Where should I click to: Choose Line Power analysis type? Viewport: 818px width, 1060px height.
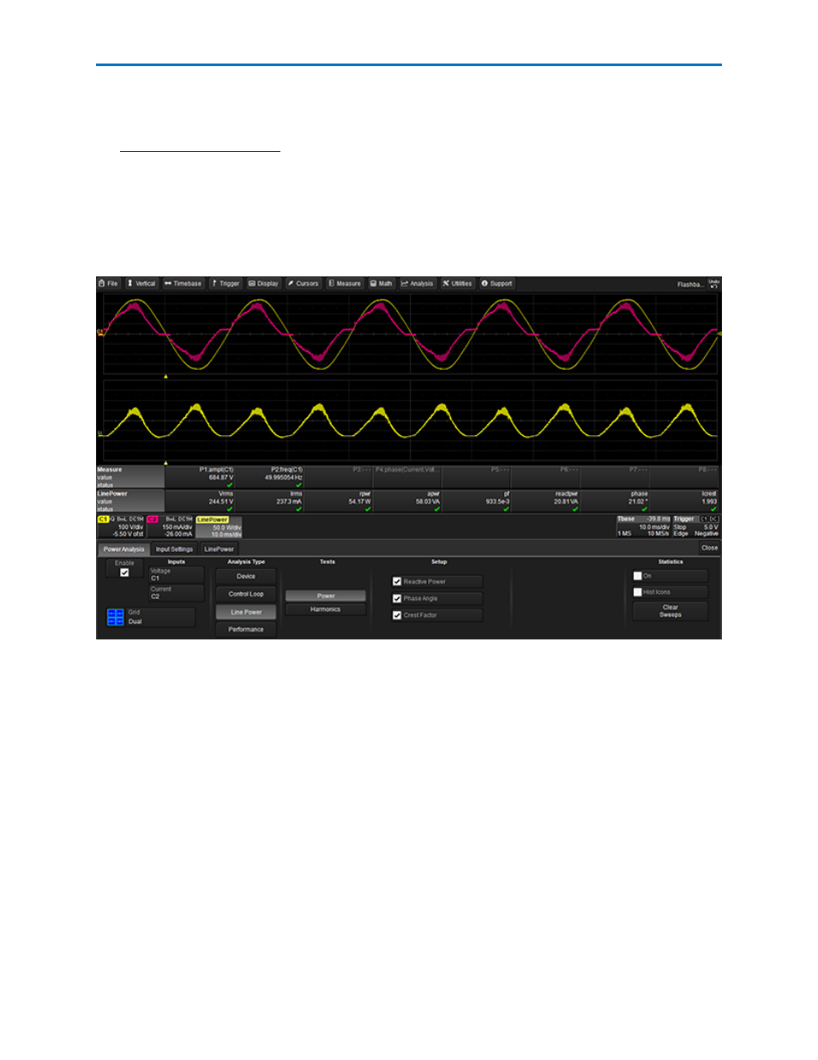246,612
